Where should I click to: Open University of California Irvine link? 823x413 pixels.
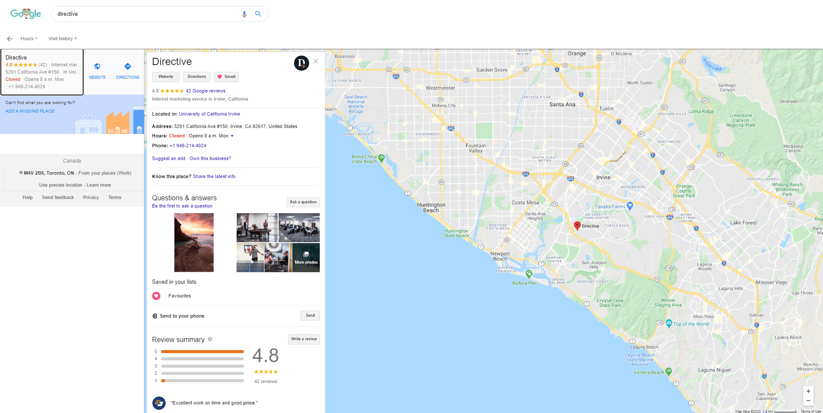pyautogui.click(x=209, y=114)
